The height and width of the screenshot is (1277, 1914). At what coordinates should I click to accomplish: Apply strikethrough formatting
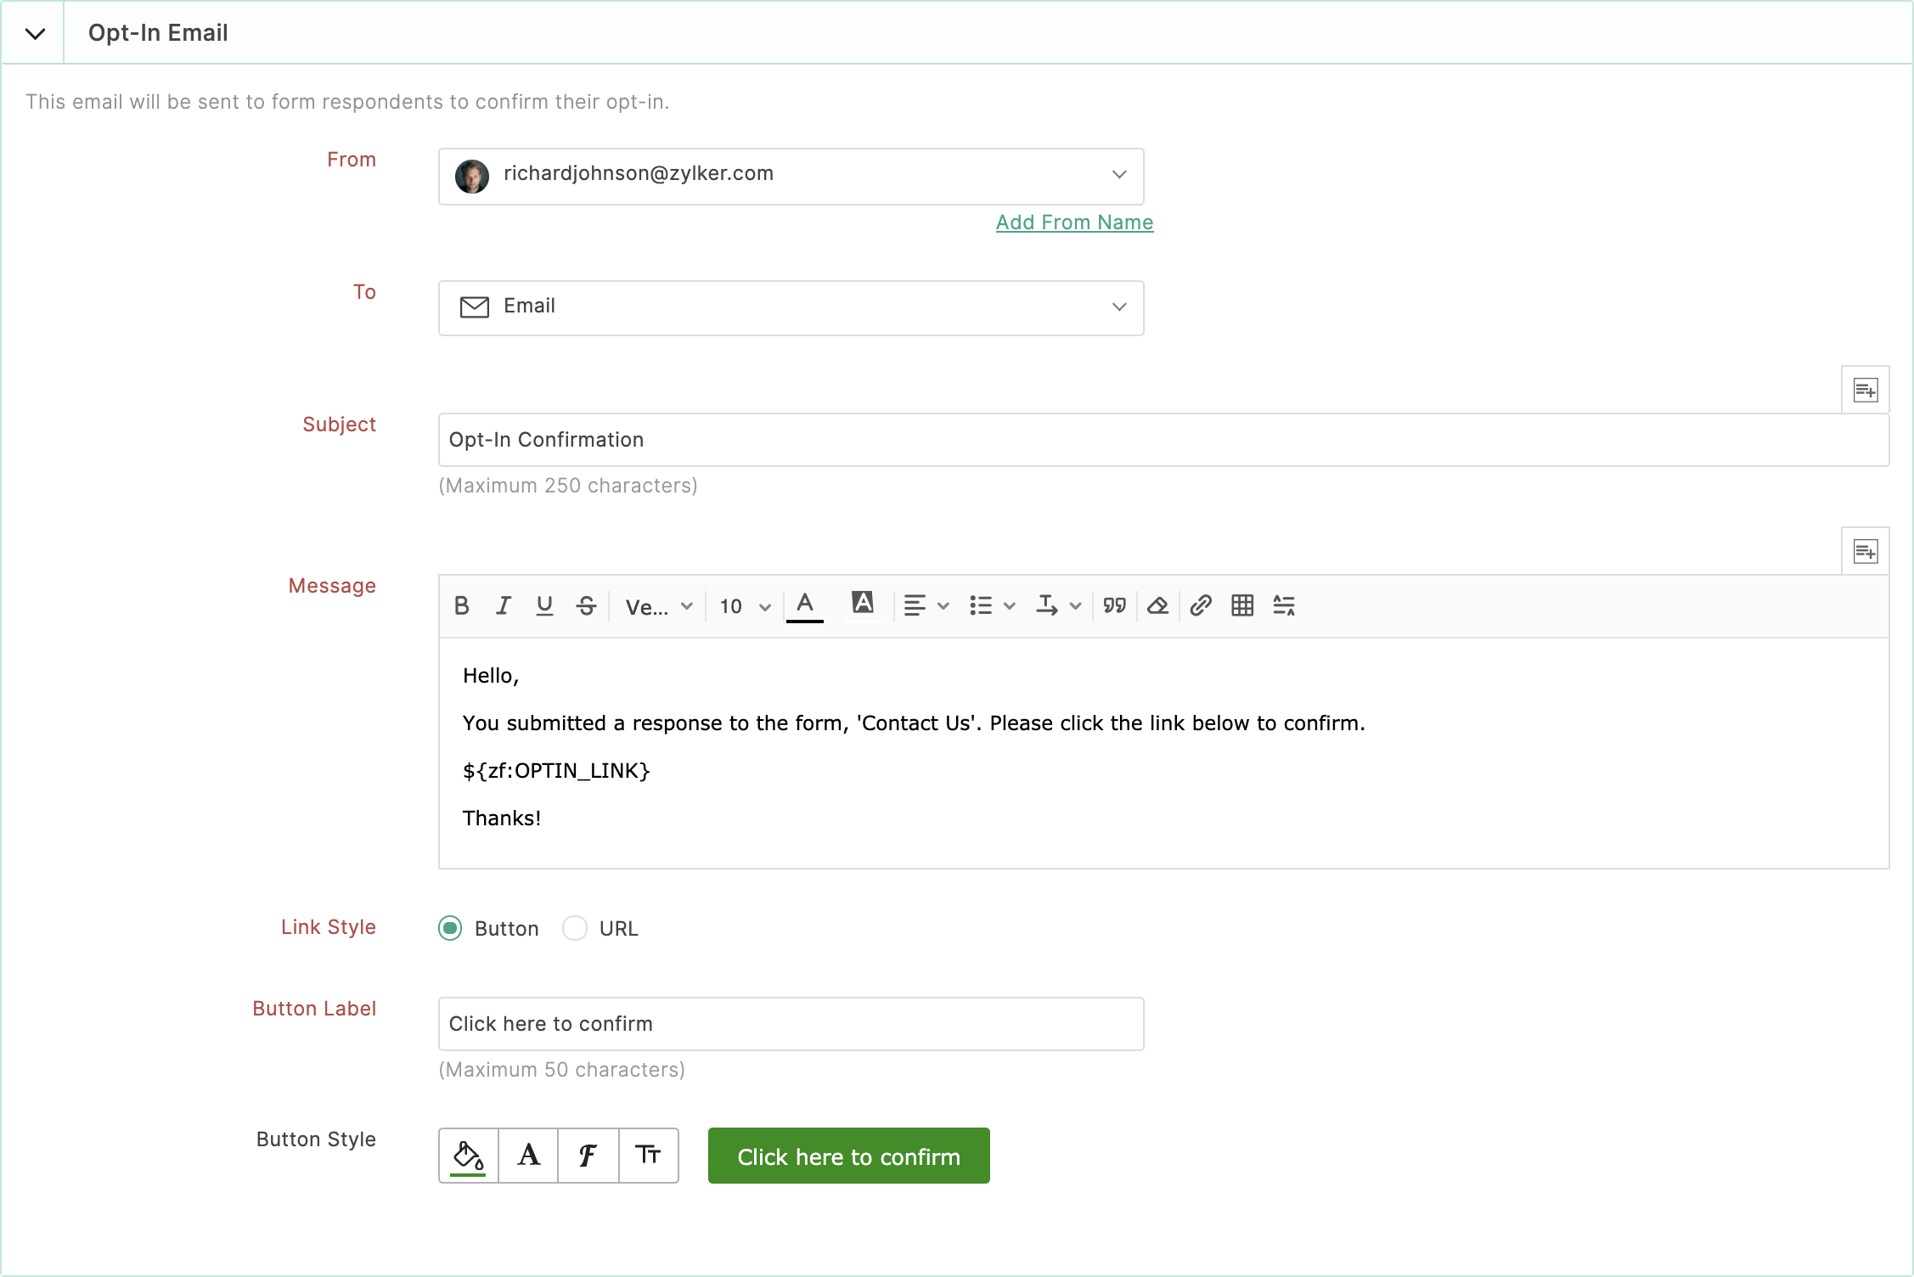coord(586,605)
